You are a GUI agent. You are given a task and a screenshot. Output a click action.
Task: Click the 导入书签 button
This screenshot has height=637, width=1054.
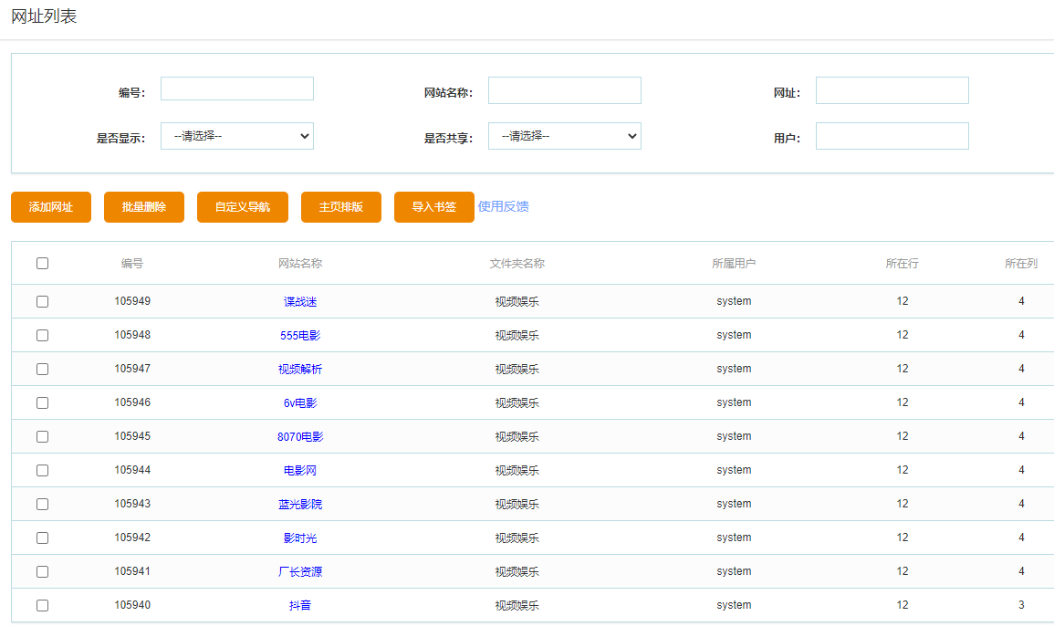(x=433, y=207)
